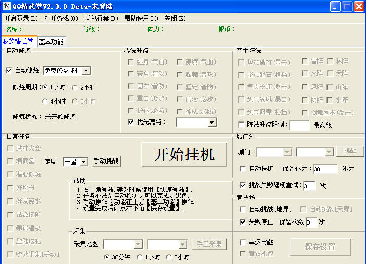Select the 1小时 collection interval radio
Image resolution: width=366 pixels, height=264 pixels.
click(x=139, y=257)
